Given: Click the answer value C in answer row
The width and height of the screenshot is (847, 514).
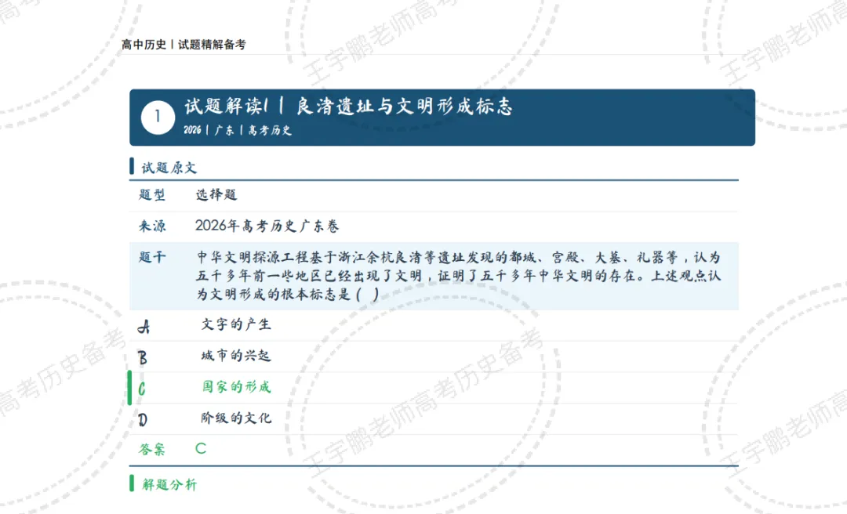Looking at the screenshot, I should [201, 449].
